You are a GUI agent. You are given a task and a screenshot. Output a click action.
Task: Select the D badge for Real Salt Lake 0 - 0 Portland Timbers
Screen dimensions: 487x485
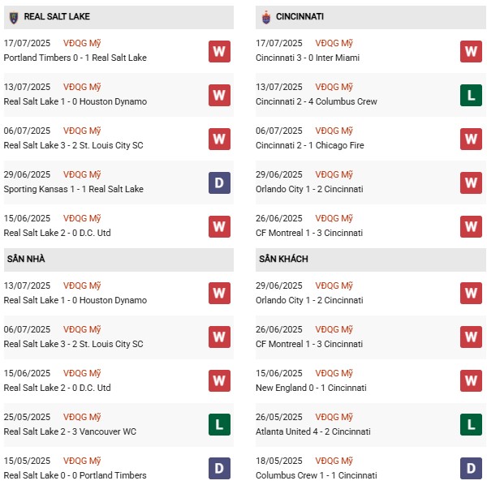point(219,469)
